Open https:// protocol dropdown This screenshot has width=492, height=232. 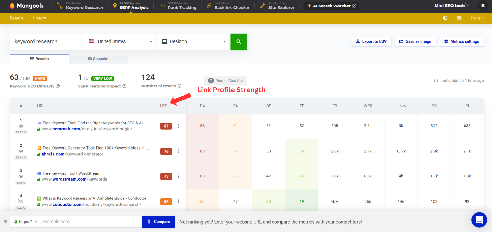(26, 222)
